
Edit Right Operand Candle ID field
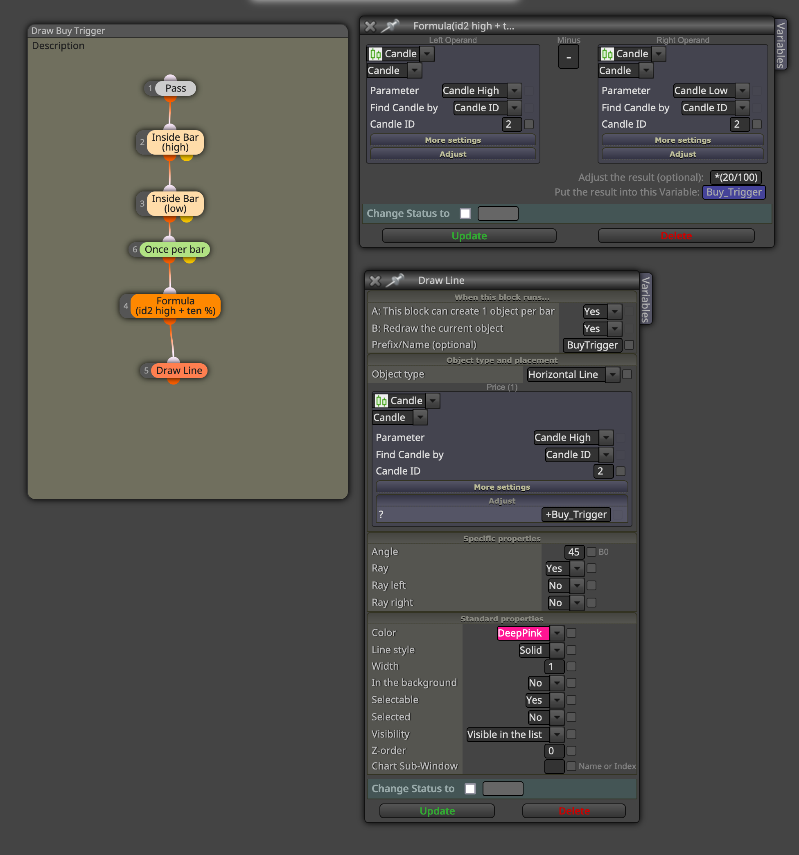click(x=740, y=124)
